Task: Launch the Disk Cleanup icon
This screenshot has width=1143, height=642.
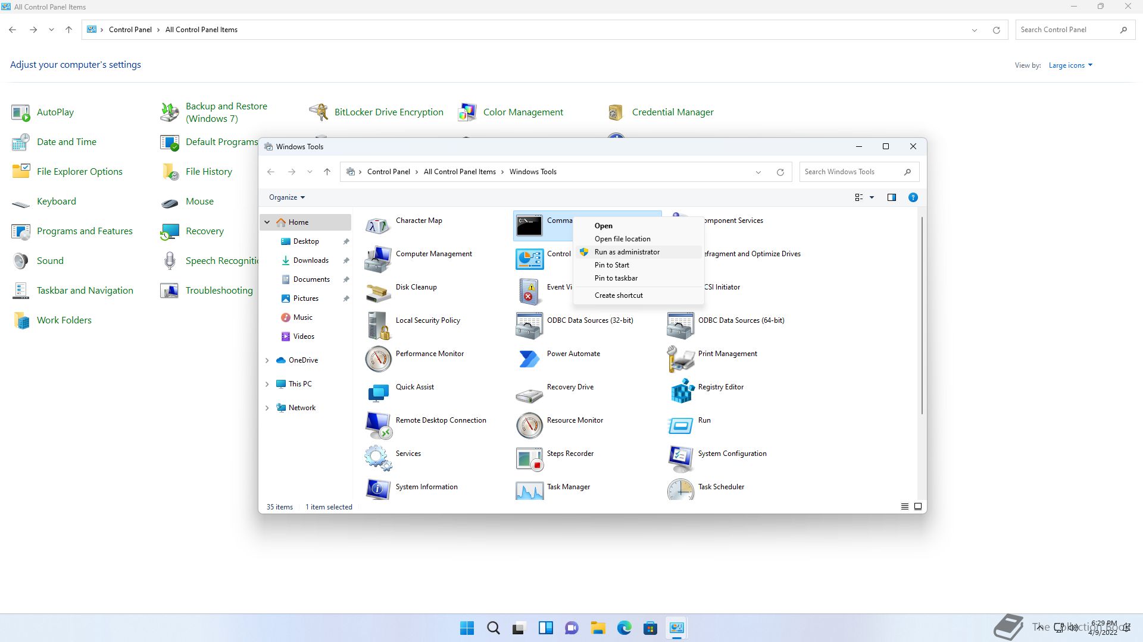Action: (x=378, y=292)
